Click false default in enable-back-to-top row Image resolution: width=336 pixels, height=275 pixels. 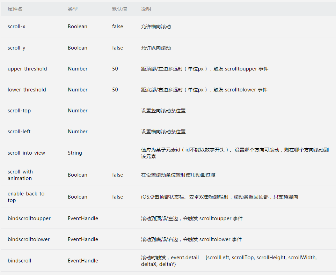point(118,197)
